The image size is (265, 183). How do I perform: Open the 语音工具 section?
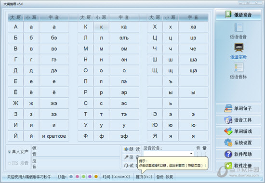coord(238,120)
